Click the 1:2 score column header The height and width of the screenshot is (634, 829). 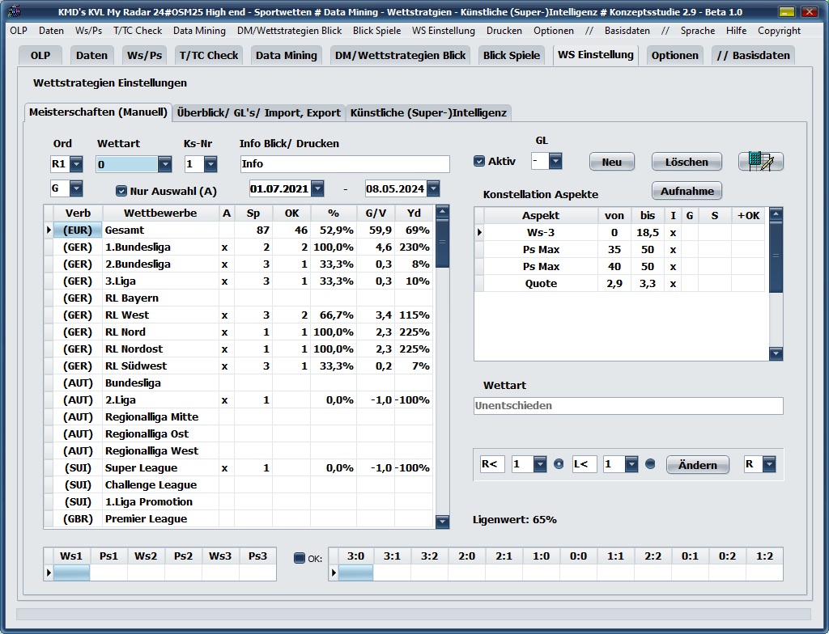(x=764, y=556)
